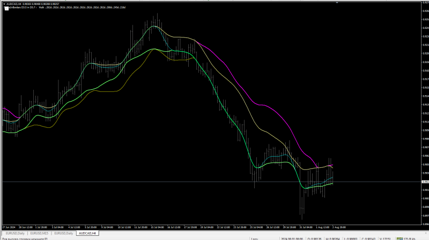
Task: Open the EURUSD,Daily tab preceding EURUSD,M15
Action: pos(15,234)
